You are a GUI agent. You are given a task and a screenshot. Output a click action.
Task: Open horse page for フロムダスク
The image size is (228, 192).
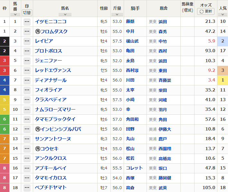[54, 32]
